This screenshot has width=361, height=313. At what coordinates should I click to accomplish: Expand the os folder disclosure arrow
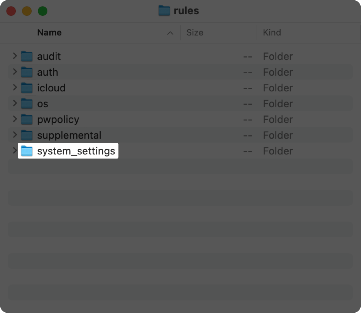pos(15,103)
